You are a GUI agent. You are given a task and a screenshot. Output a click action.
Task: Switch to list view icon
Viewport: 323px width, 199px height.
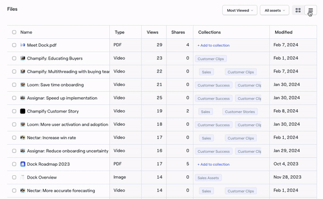coord(311,10)
